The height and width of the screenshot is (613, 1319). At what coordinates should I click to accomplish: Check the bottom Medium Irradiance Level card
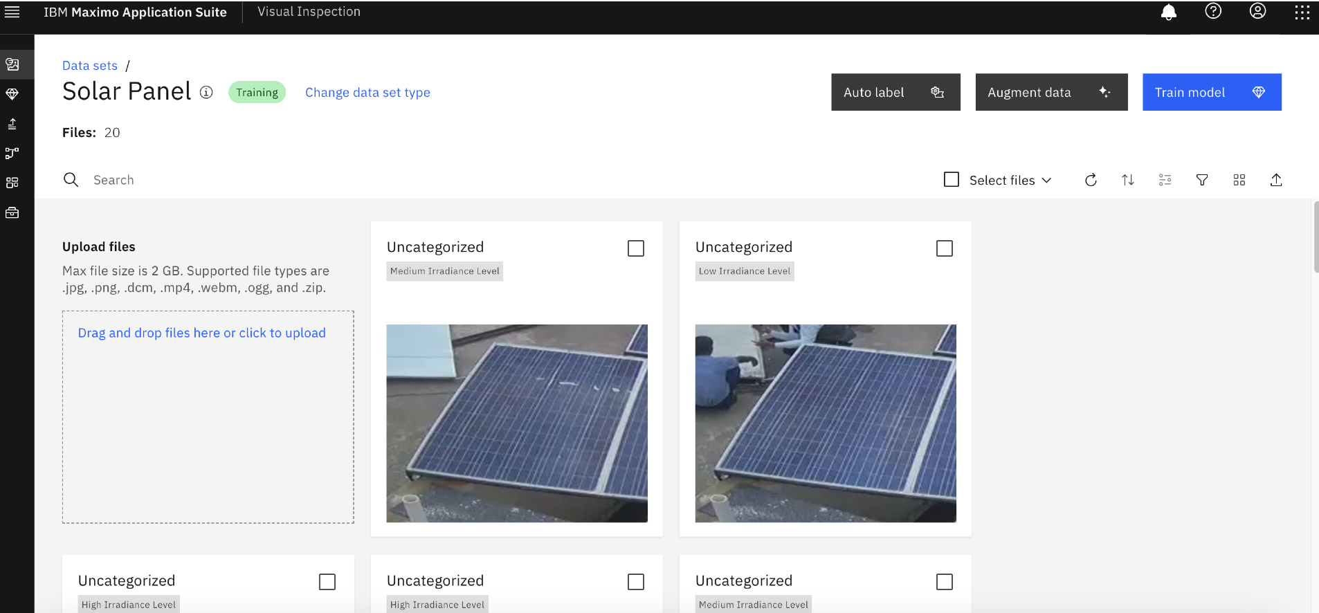pyautogui.click(x=945, y=582)
